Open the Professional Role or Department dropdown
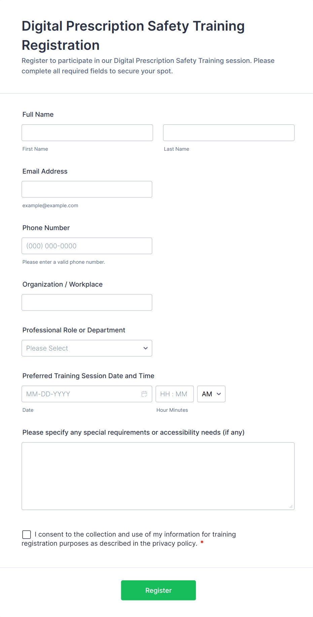 tap(86, 348)
